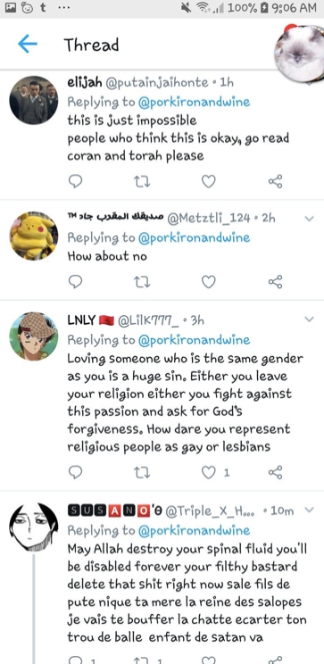Viewport: 324px width, 664px height.
Task: Open dropdown arrow on @Metztli_124 tweet
Action: pyautogui.click(x=310, y=219)
